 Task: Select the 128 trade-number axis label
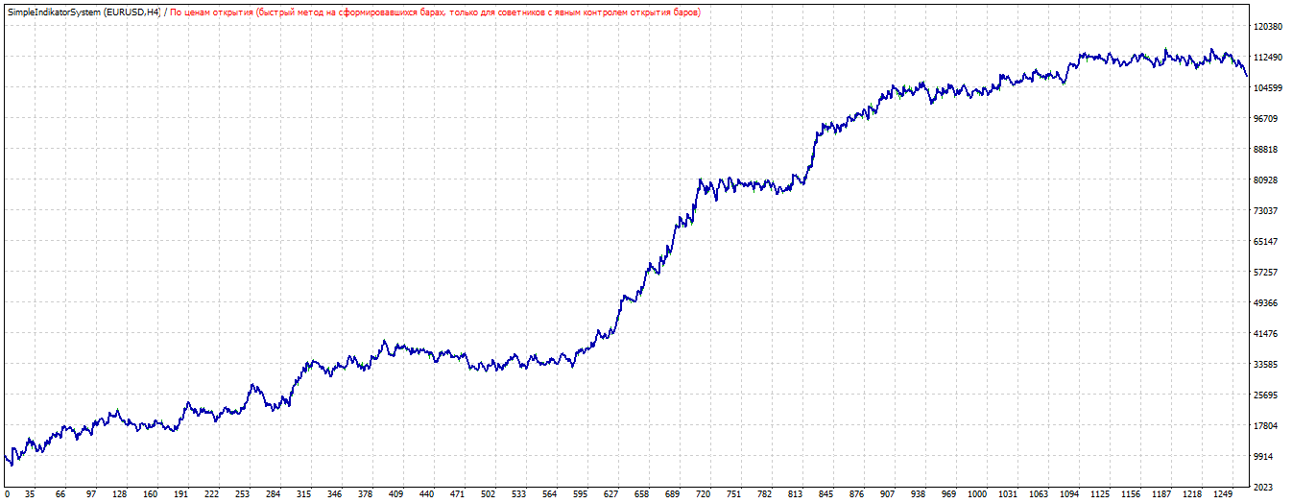pos(120,495)
